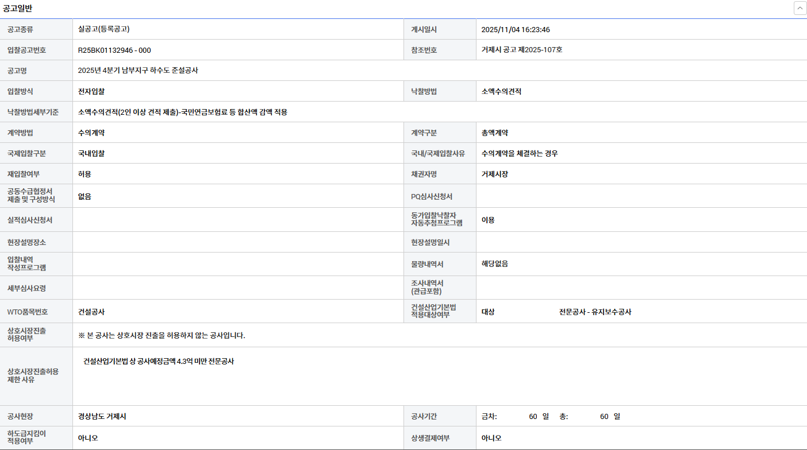This screenshot has width=807, height=450.
Task: Click the reference number 거제시 공고 제2025-107호
Action: click(521, 50)
